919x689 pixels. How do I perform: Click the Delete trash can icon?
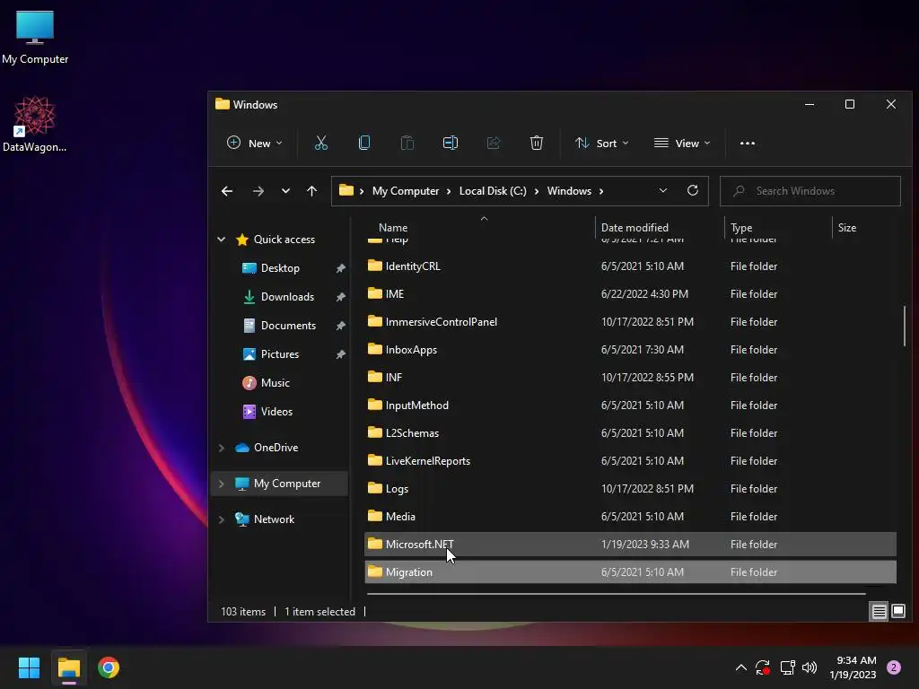pyautogui.click(x=537, y=143)
